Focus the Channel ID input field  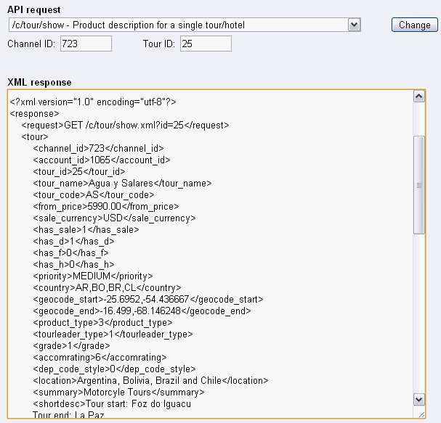[x=86, y=44]
